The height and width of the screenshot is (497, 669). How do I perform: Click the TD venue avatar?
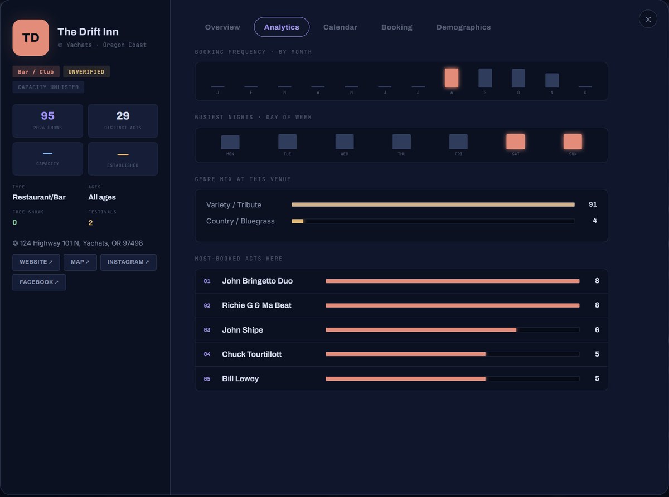point(31,37)
